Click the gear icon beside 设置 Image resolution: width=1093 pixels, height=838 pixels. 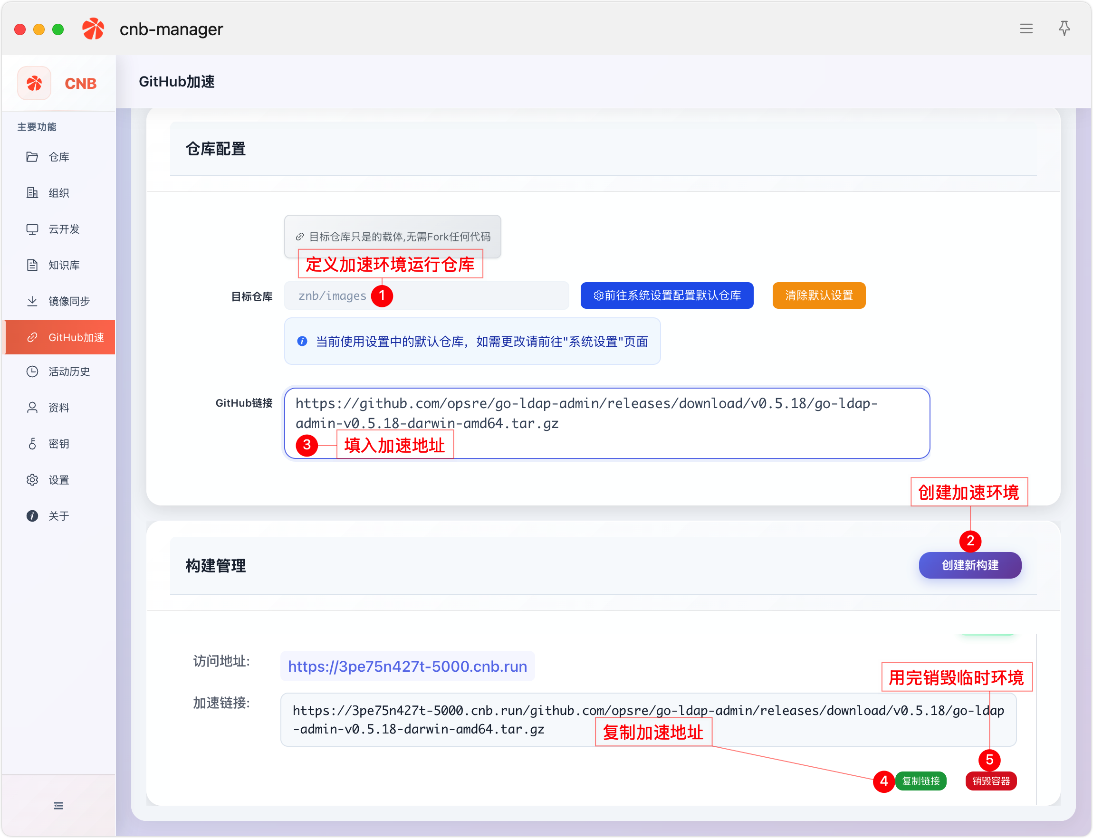coord(32,480)
